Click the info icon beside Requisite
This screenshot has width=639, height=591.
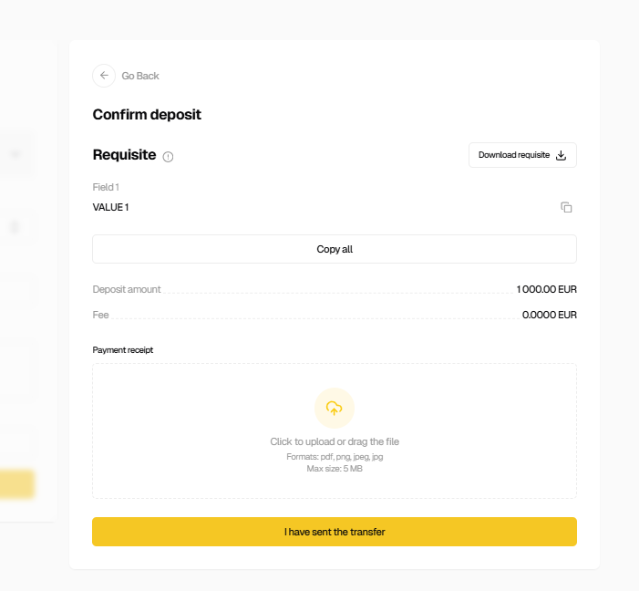[168, 157]
